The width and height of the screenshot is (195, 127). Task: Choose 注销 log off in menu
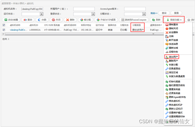[x=169, y=36]
